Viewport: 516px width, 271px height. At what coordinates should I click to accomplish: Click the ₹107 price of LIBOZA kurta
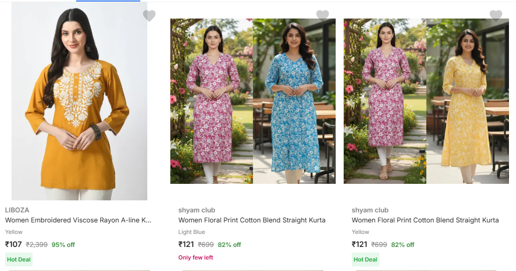[x=14, y=244]
